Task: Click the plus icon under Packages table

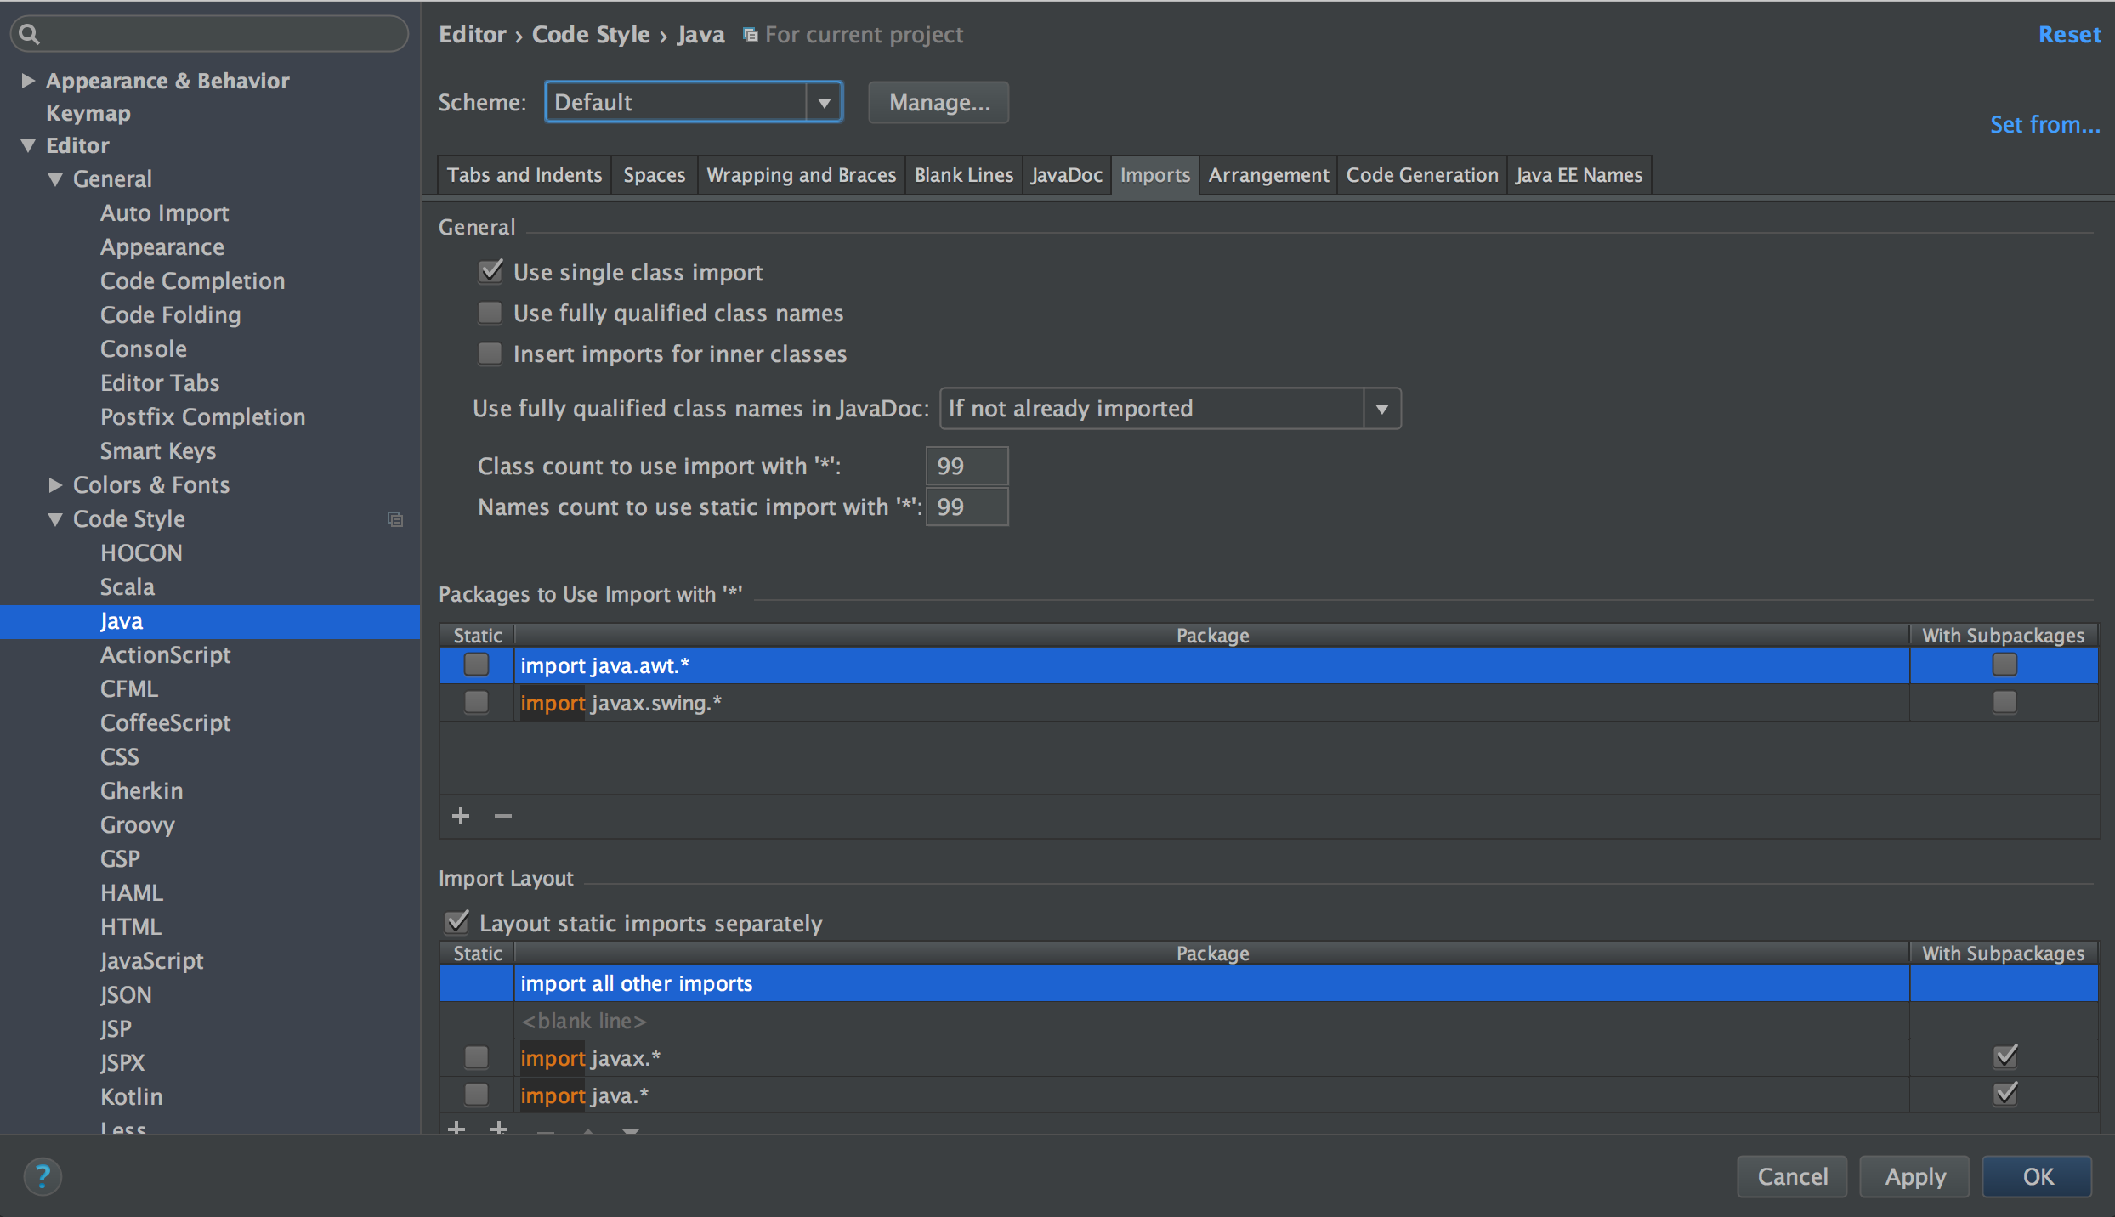Action: point(461,816)
